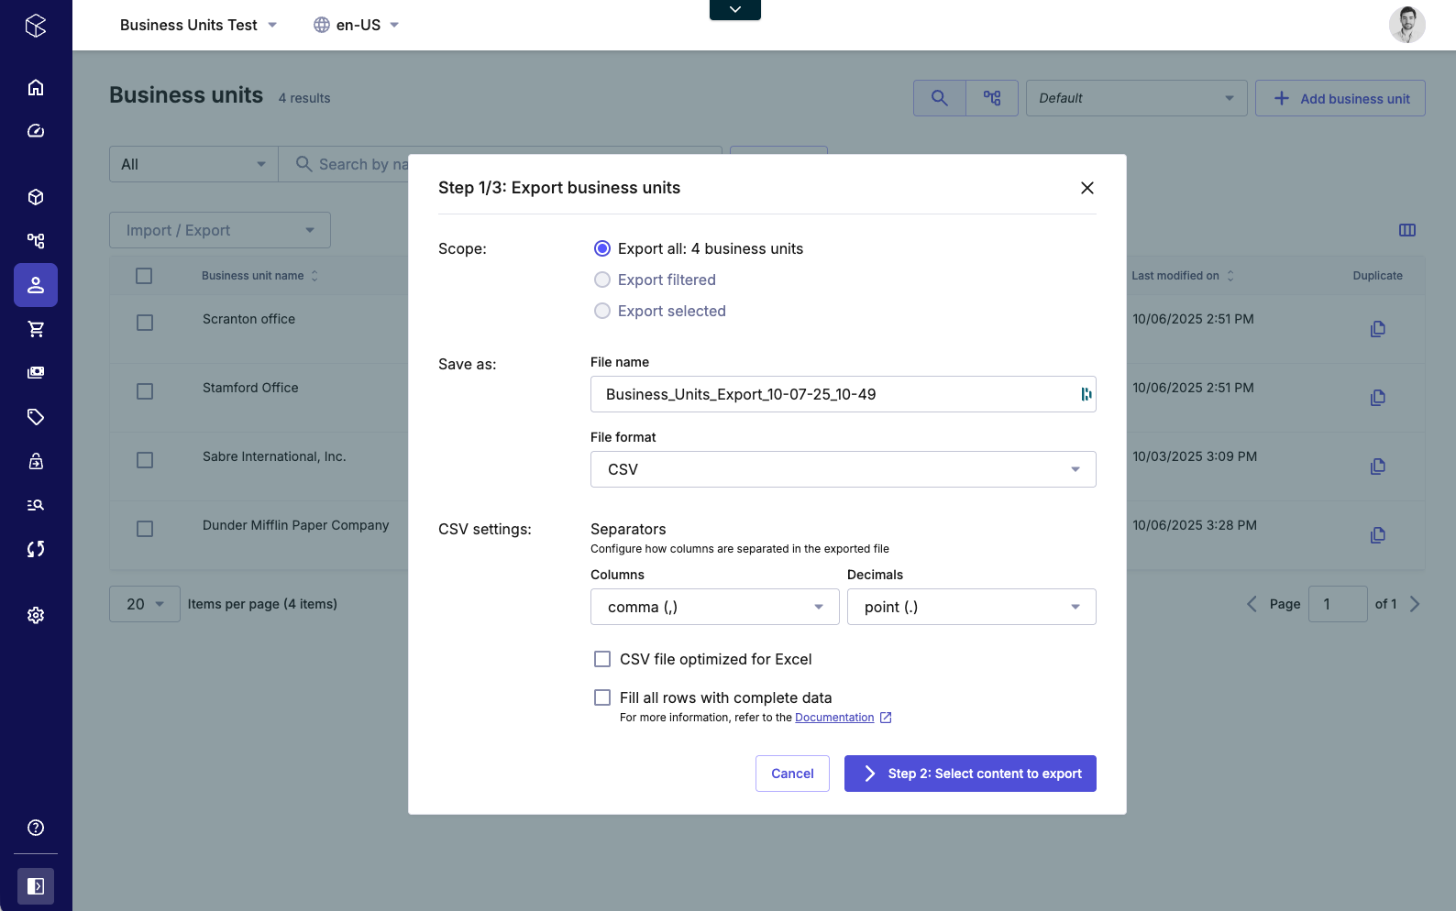
Task: Open the Documentation link
Action: pyautogui.click(x=834, y=718)
